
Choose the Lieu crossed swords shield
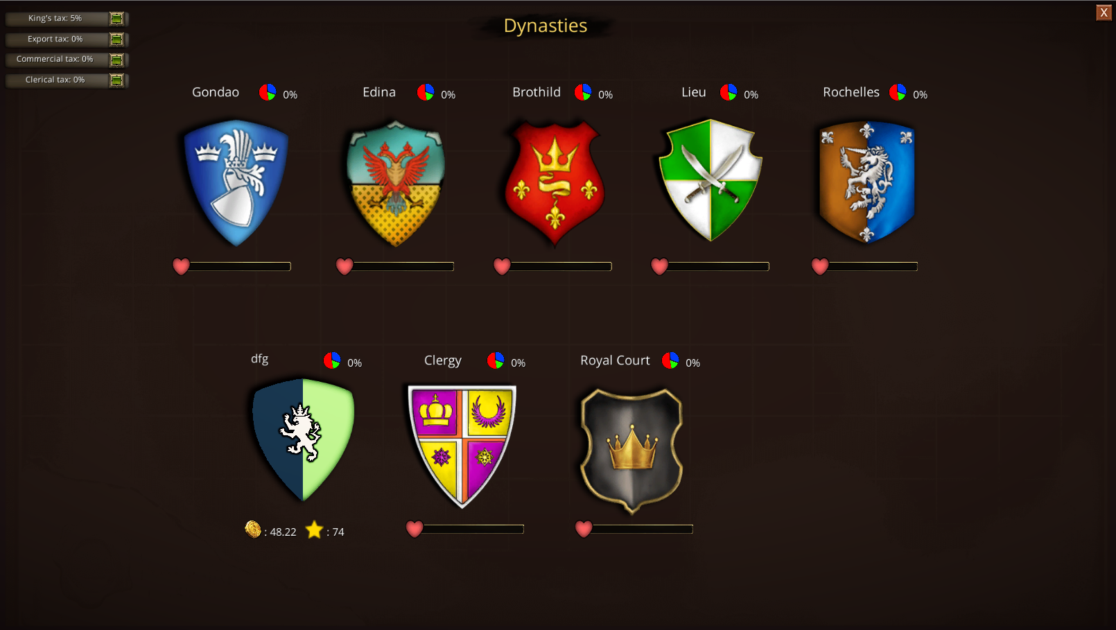click(710, 180)
